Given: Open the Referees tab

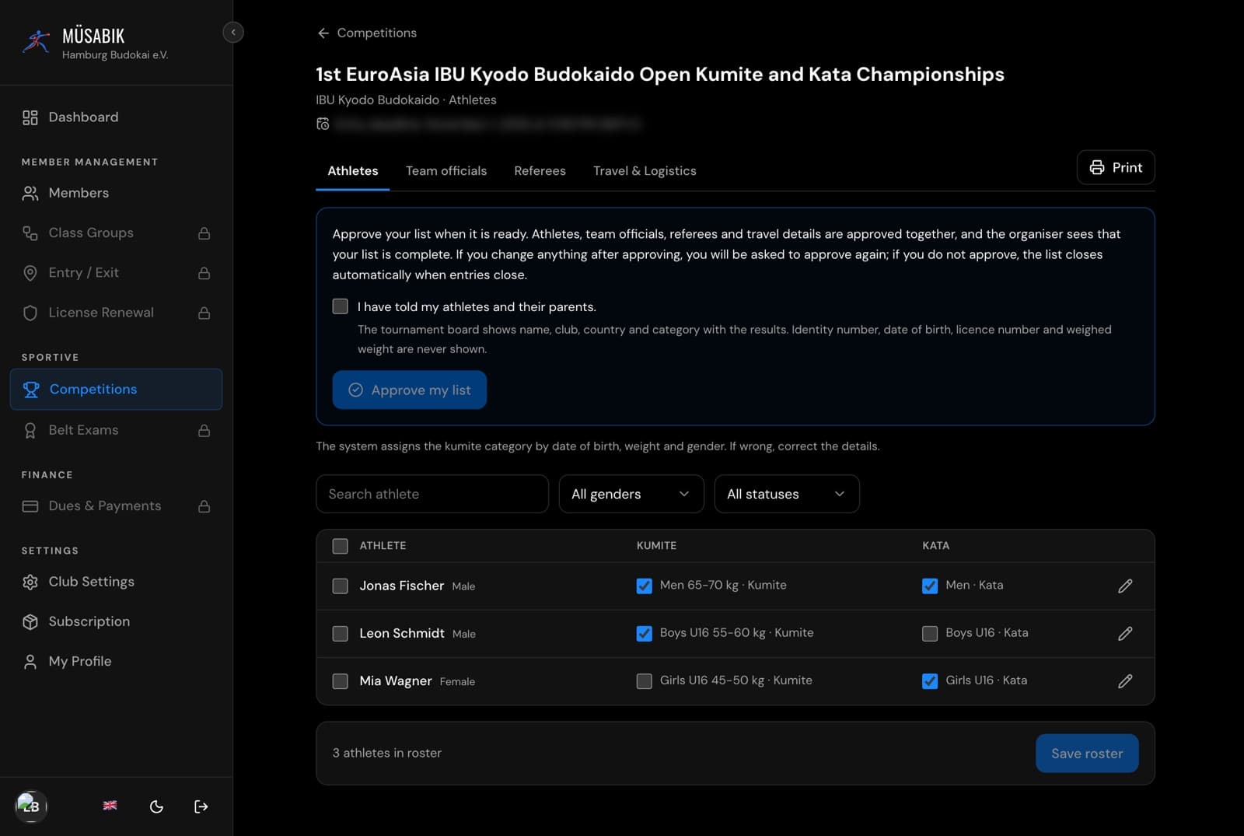Looking at the screenshot, I should point(540,170).
